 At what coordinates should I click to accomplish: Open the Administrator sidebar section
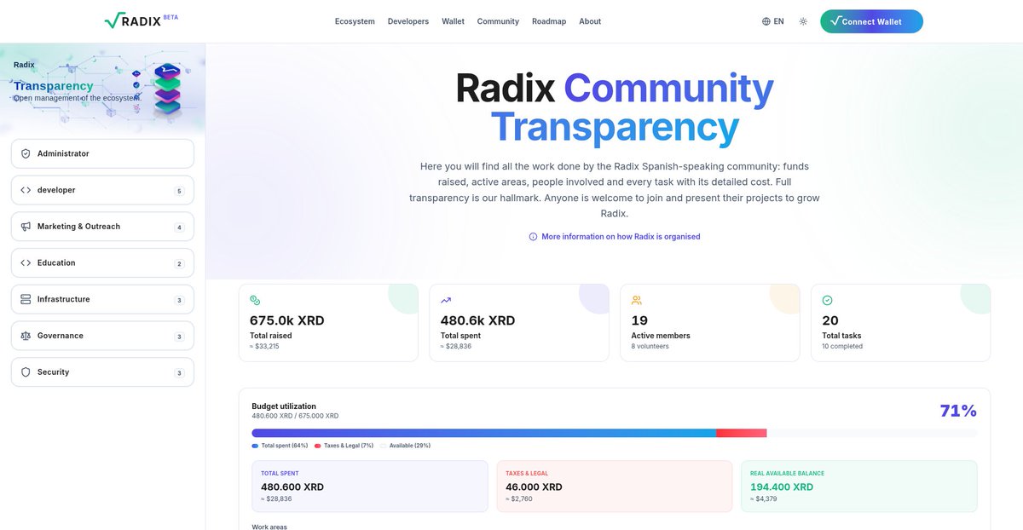pyautogui.click(x=102, y=153)
